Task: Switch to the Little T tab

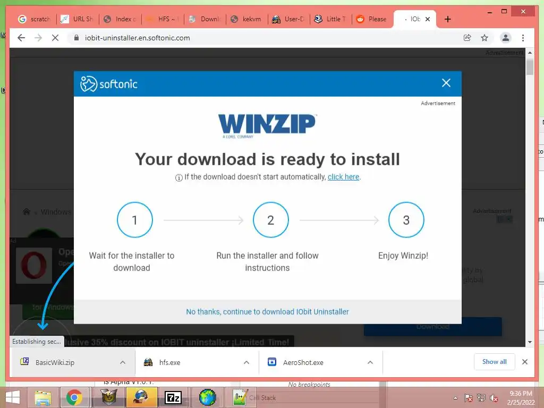Action: [x=330, y=19]
